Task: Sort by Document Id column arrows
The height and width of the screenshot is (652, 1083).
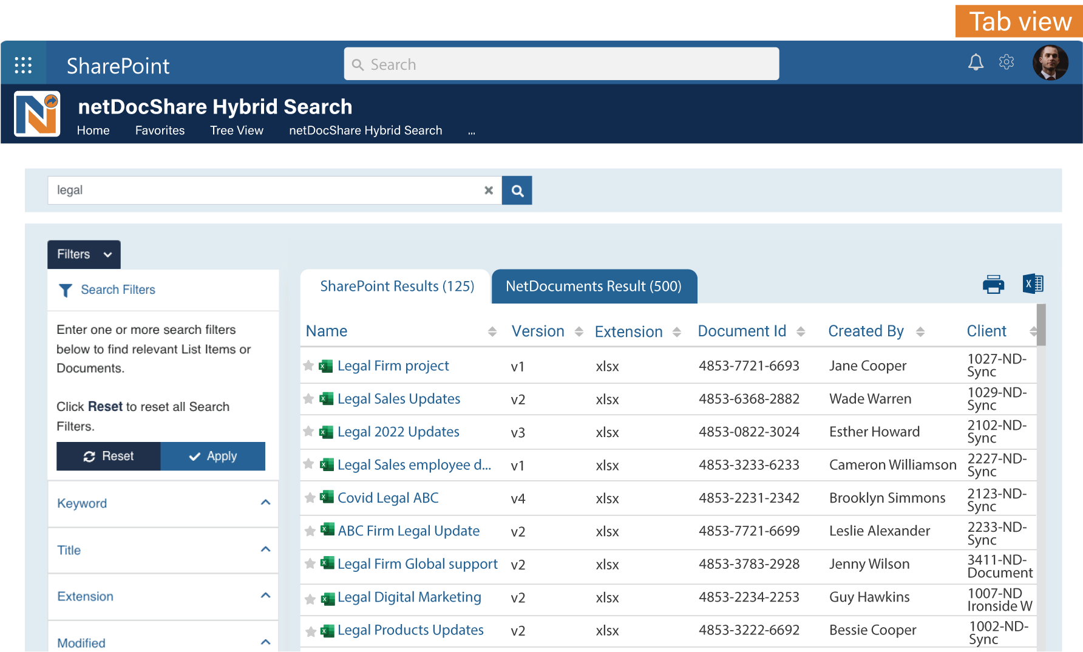Action: [x=801, y=331]
